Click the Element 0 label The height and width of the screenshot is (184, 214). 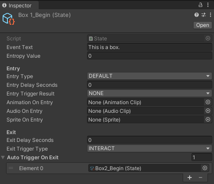point(31,168)
